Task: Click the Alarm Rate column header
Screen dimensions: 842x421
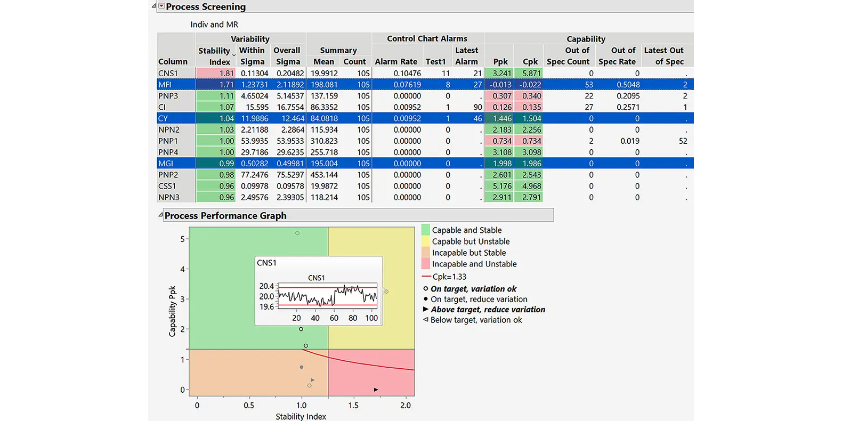Action: coord(395,61)
